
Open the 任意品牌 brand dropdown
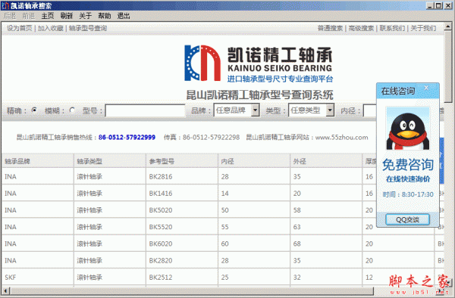[237, 110]
